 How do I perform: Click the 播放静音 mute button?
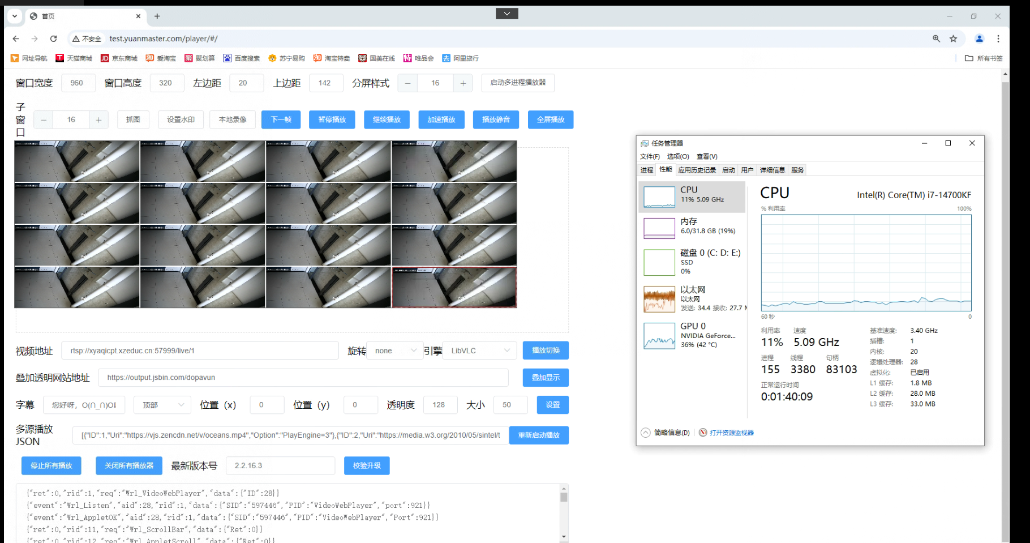tap(496, 119)
